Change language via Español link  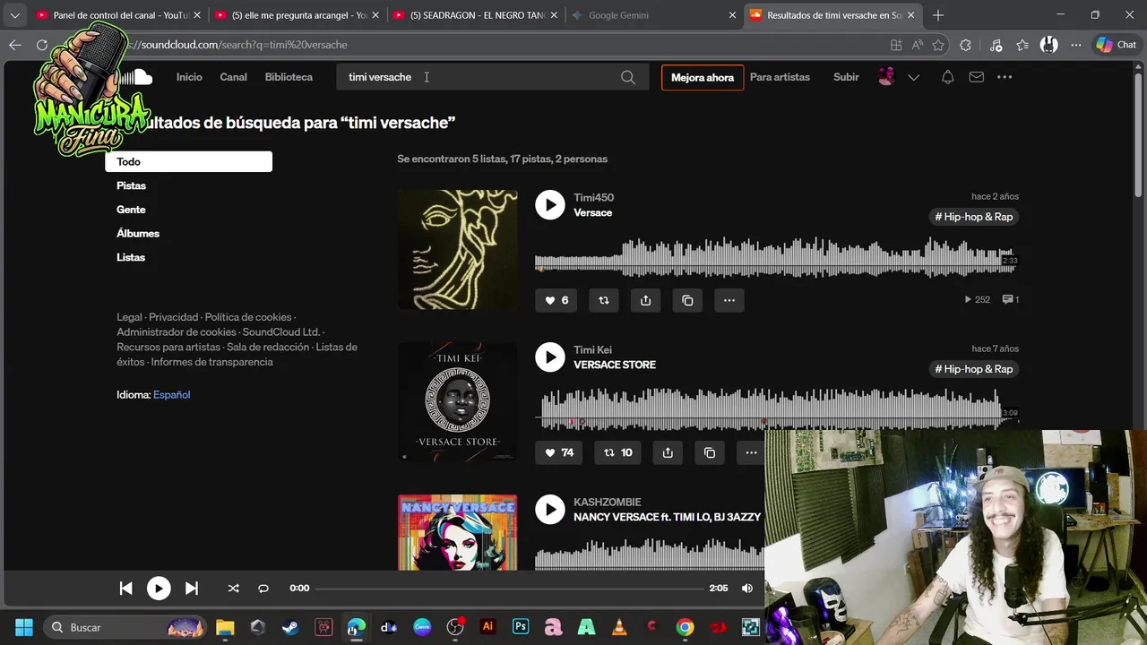point(171,394)
